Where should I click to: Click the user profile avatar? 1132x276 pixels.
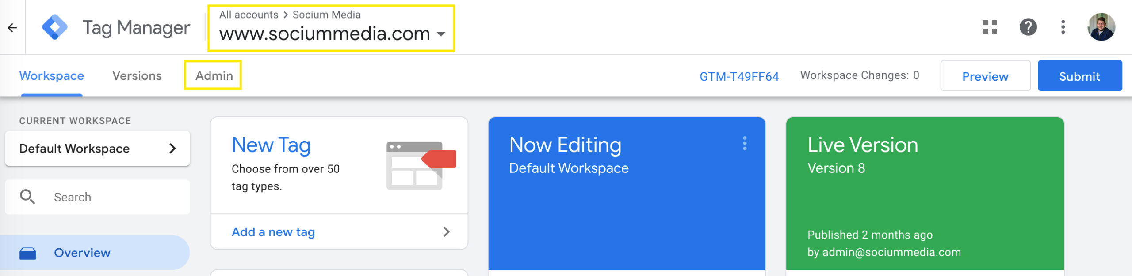(1101, 27)
